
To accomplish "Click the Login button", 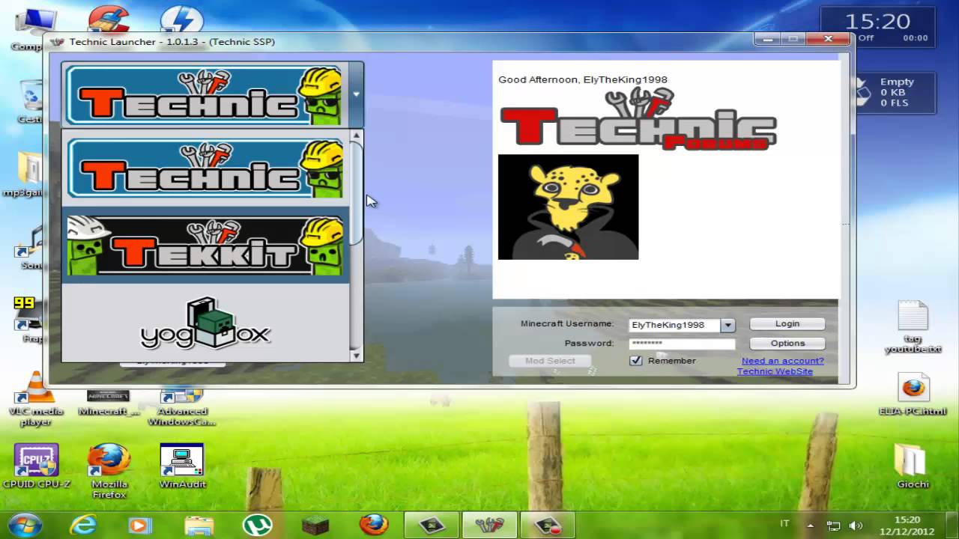I will (787, 324).
